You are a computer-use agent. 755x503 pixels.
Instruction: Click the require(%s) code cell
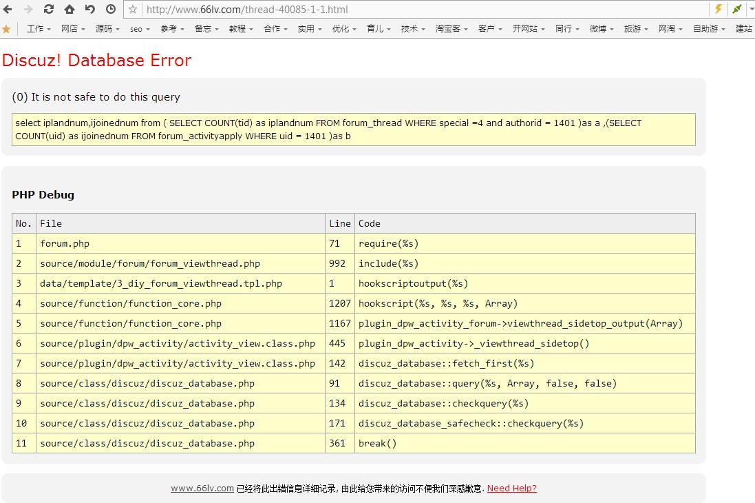(x=525, y=243)
